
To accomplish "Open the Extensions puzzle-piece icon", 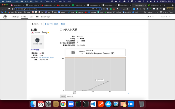I will point(157,9).
